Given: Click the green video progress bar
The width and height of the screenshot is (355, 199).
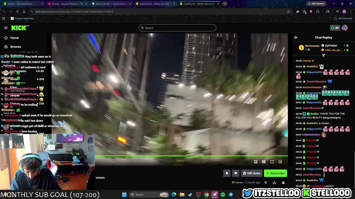Looking at the screenshot, I should click(x=191, y=156).
